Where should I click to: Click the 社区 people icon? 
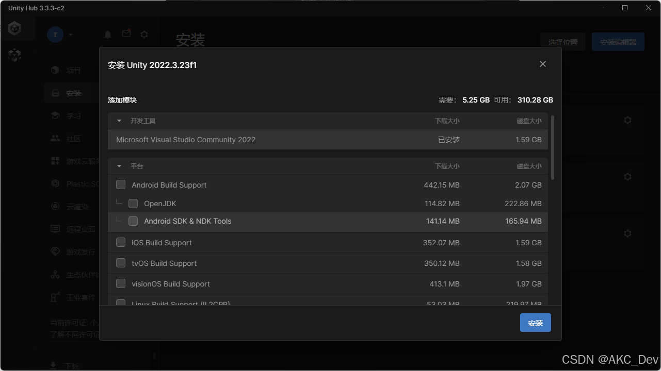(x=55, y=139)
